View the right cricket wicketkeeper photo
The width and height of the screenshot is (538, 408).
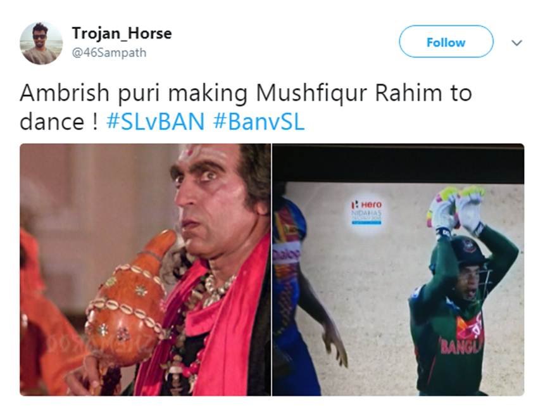click(398, 270)
